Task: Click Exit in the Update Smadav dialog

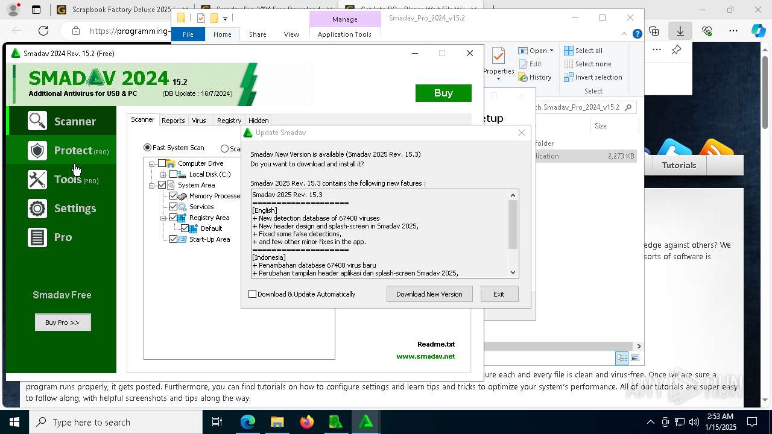Action: 499,294
